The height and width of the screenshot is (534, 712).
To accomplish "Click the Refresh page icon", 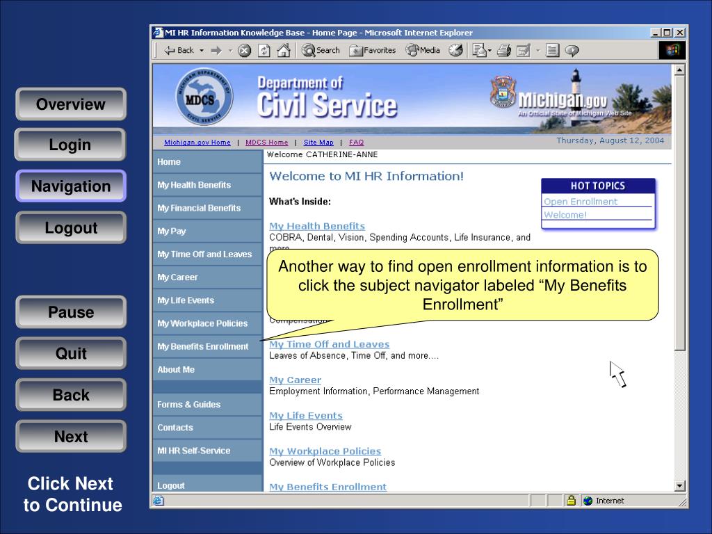I will coord(264,50).
